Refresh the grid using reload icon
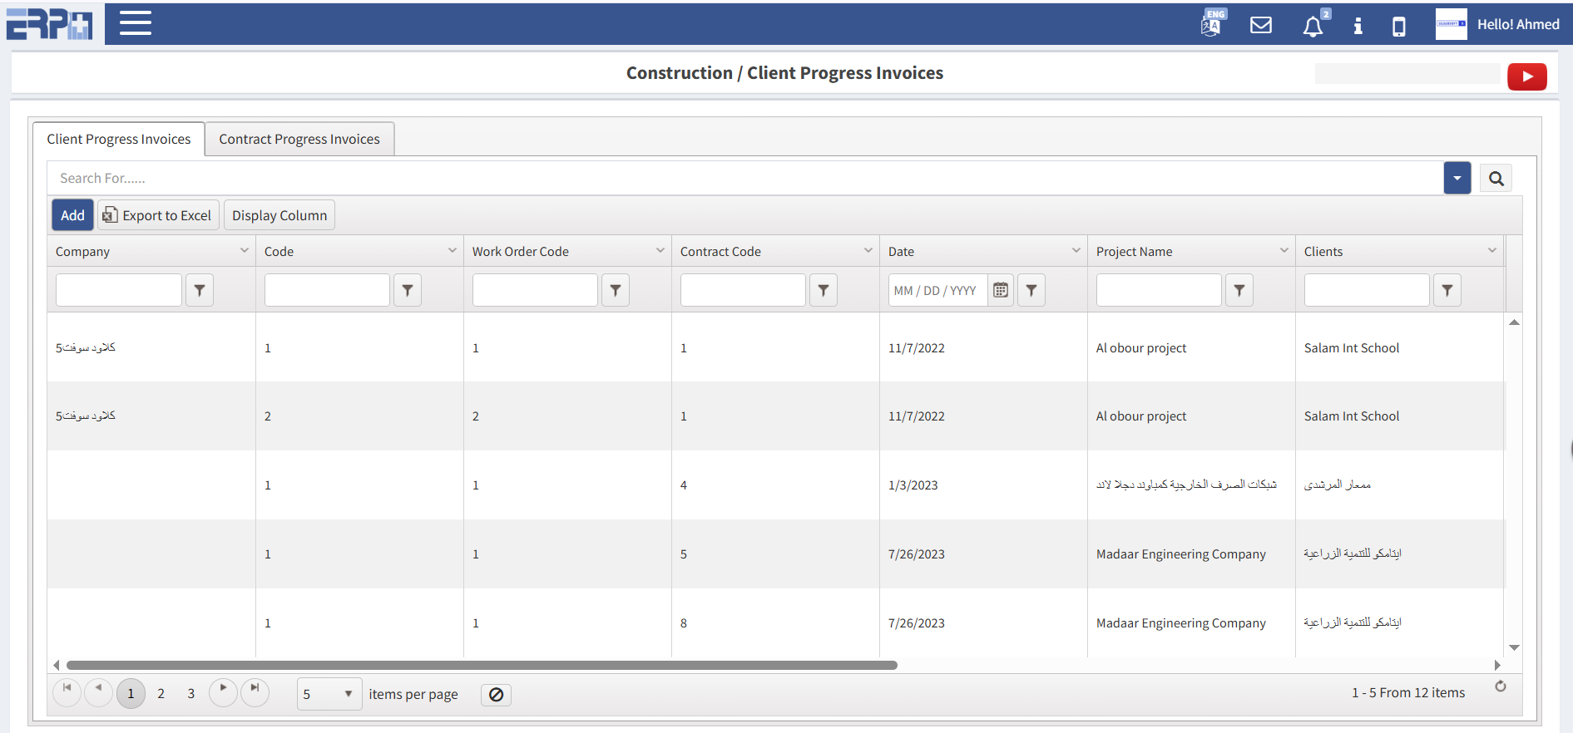 tap(1500, 686)
